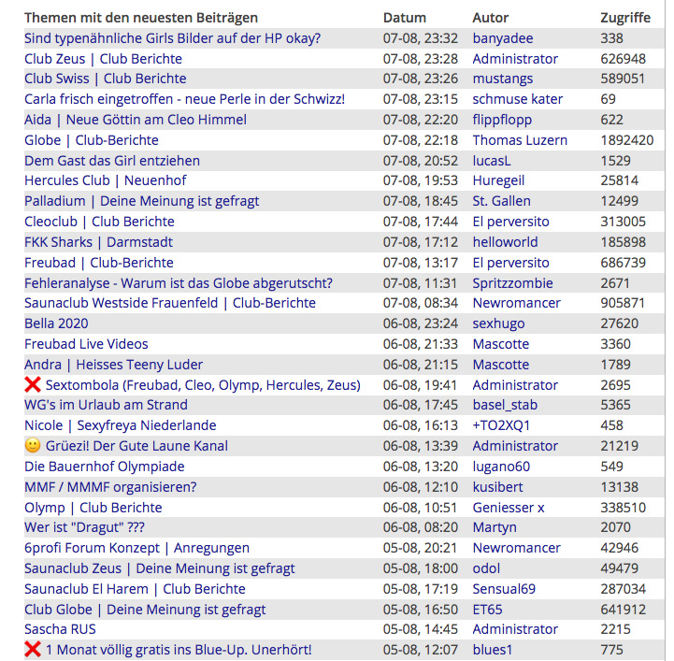
Task: Open 'Die Bauernhof Olympiade' thread
Action: [104, 467]
